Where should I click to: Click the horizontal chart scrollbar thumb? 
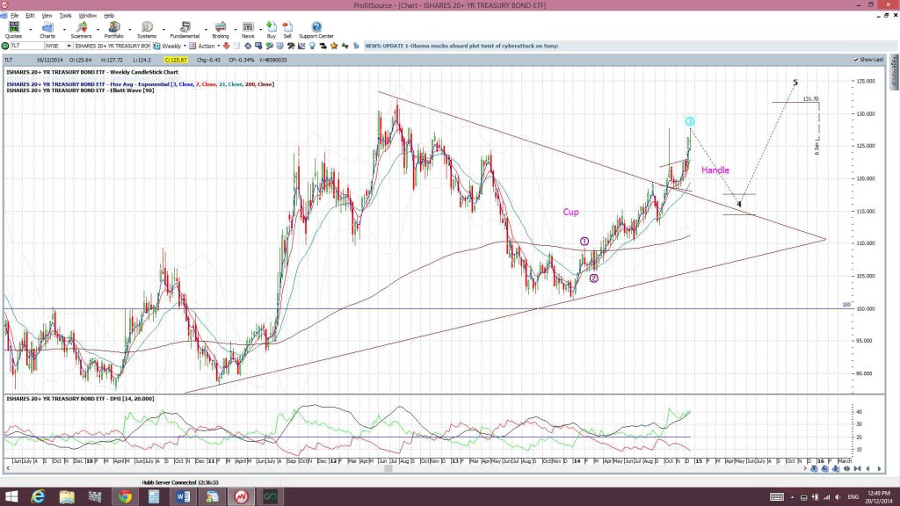coord(388,469)
